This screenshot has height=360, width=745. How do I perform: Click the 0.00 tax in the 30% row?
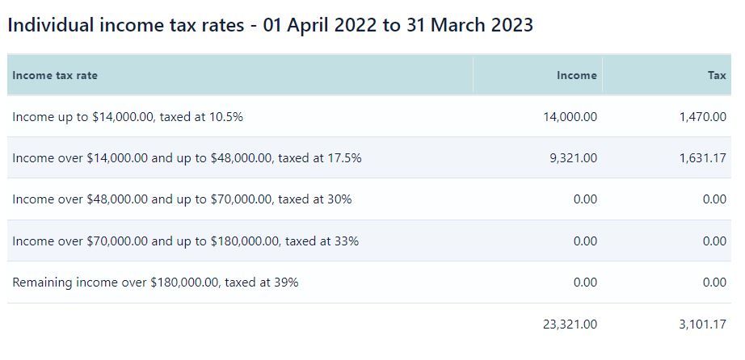[714, 199]
